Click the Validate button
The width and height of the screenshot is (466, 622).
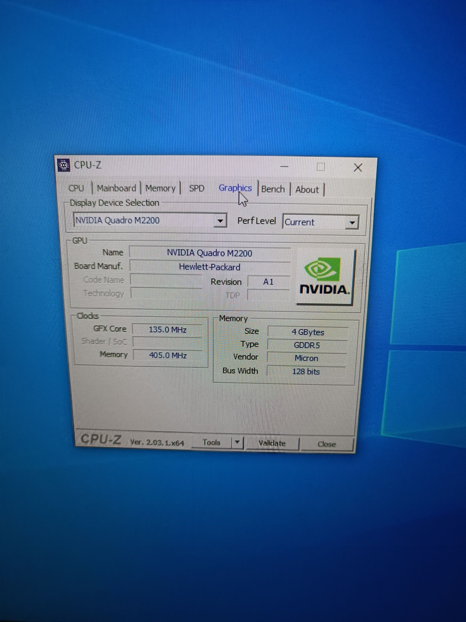(272, 443)
